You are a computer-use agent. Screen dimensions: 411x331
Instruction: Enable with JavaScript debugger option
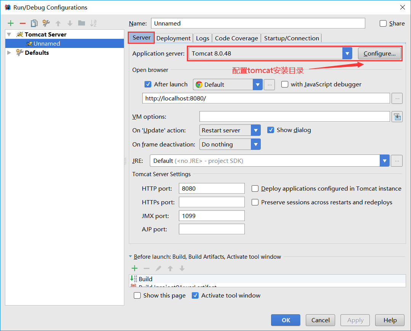285,84
